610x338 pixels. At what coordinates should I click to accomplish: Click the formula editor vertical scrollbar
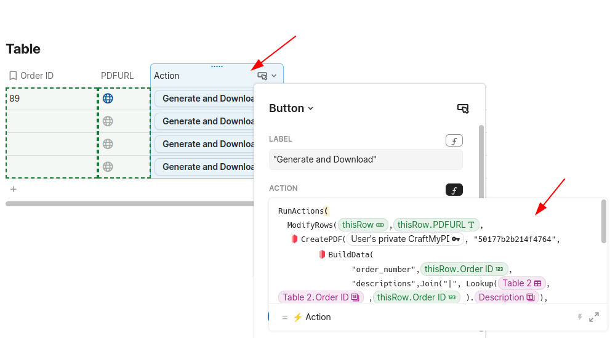(x=604, y=222)
